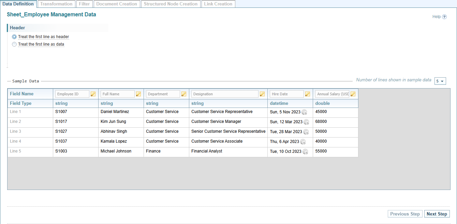Image resolution: width=457 pixels, height=224 pixels.
Task: Open the Document Creation tab
Action: pyautogui.click(x=117, y=4)
